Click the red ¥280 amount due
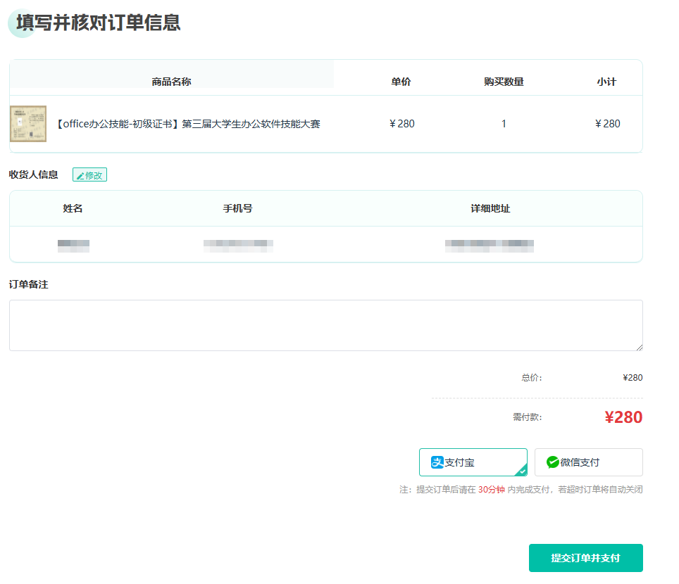The height and width of the screenshot is (584, 679). pyautogui.click(x=623, y=417)
